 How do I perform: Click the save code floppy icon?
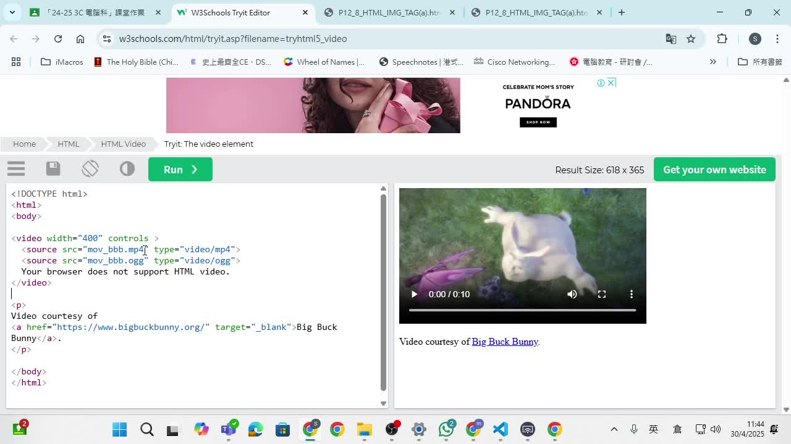point(53,169)
